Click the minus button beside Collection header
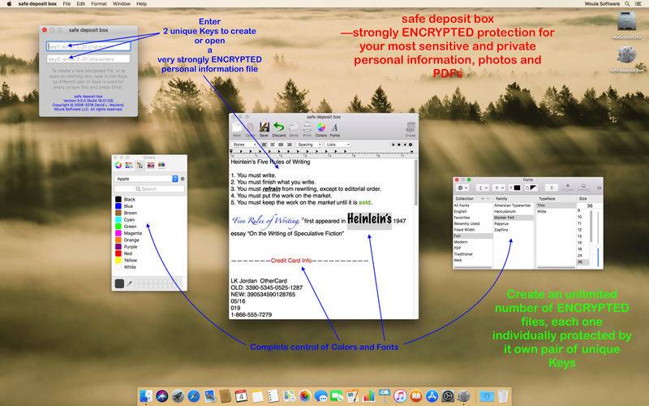This screenshot has height=406, width=649. point(488,198)
